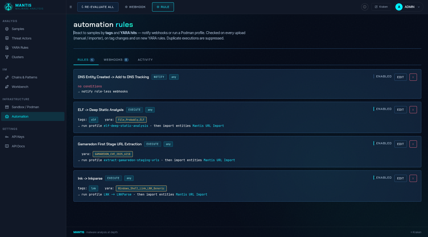Click the lnk tag chip
Screen dimensions: 428x237
pyautogui.click(x=94, y=188)
